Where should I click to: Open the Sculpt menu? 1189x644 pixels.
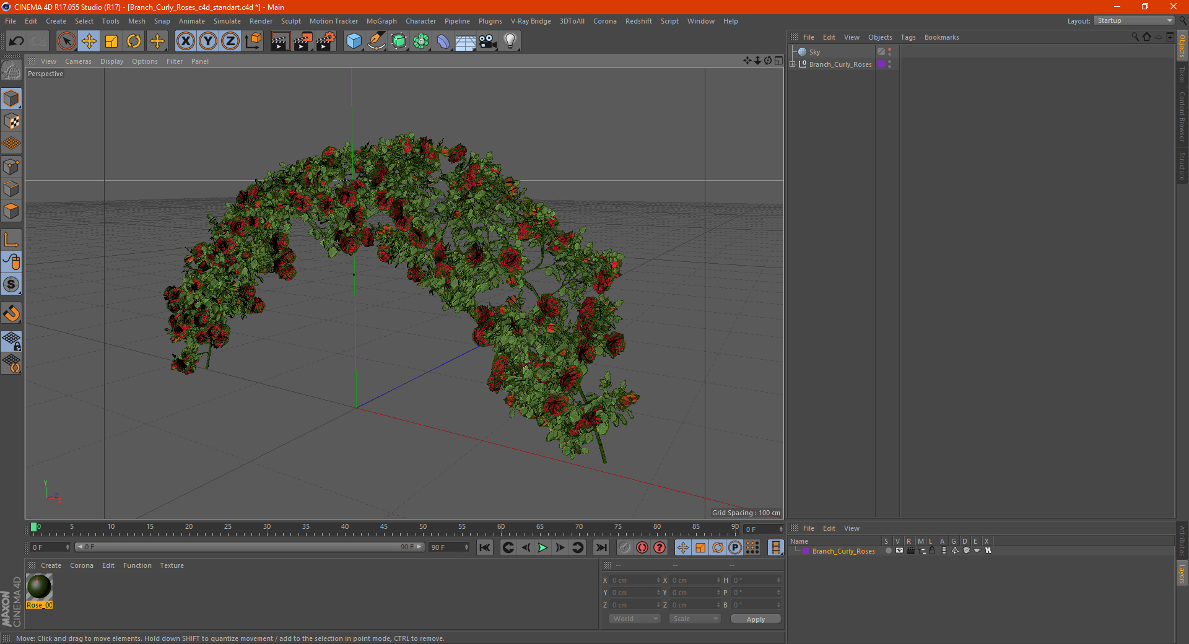(x=290, y=21)
